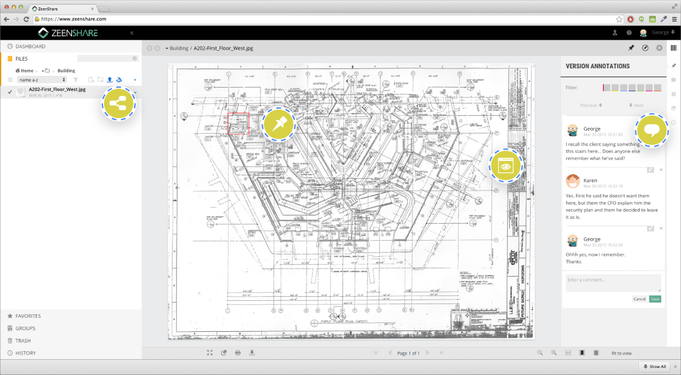681x375 pixels.
Task: Cancel the new comment
Action: (639, 299)
